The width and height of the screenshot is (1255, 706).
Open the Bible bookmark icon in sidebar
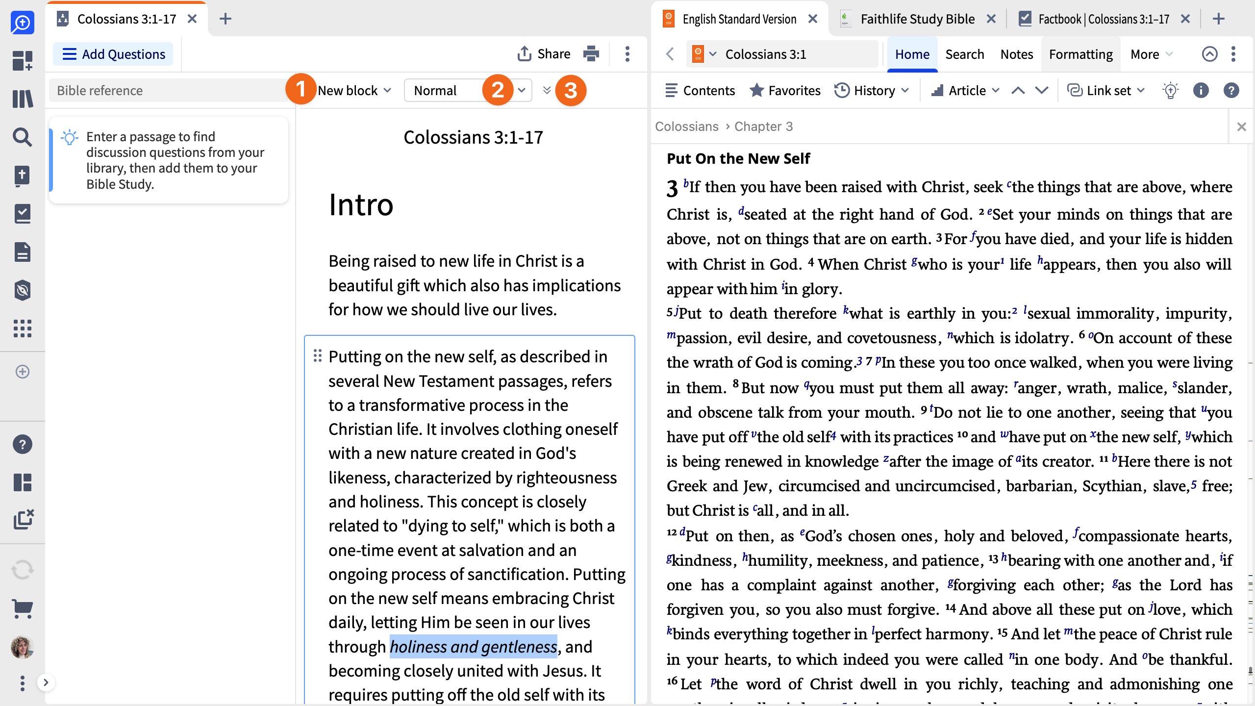point(23,176)
